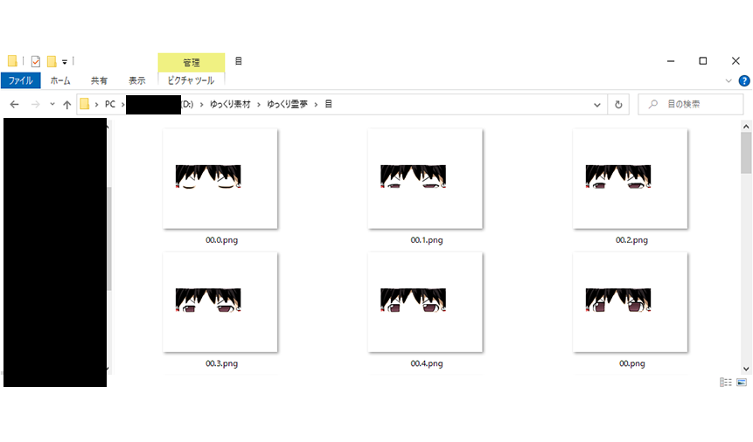Select the 00.1.png thumbnail
Image resolution: width=753 pixels, height=442 pixels.
tap(425, 178)
